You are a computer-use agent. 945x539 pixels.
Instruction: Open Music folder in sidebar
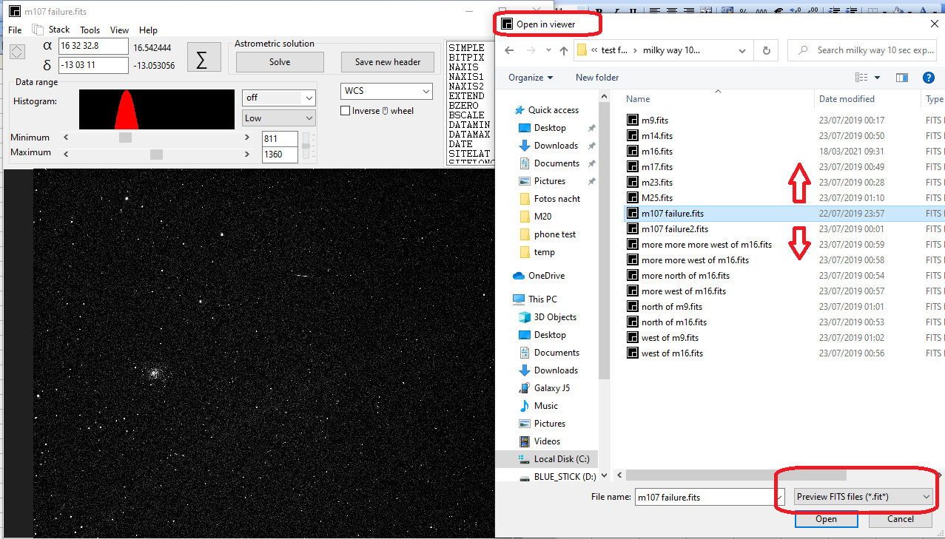click(x=546, y=405)
